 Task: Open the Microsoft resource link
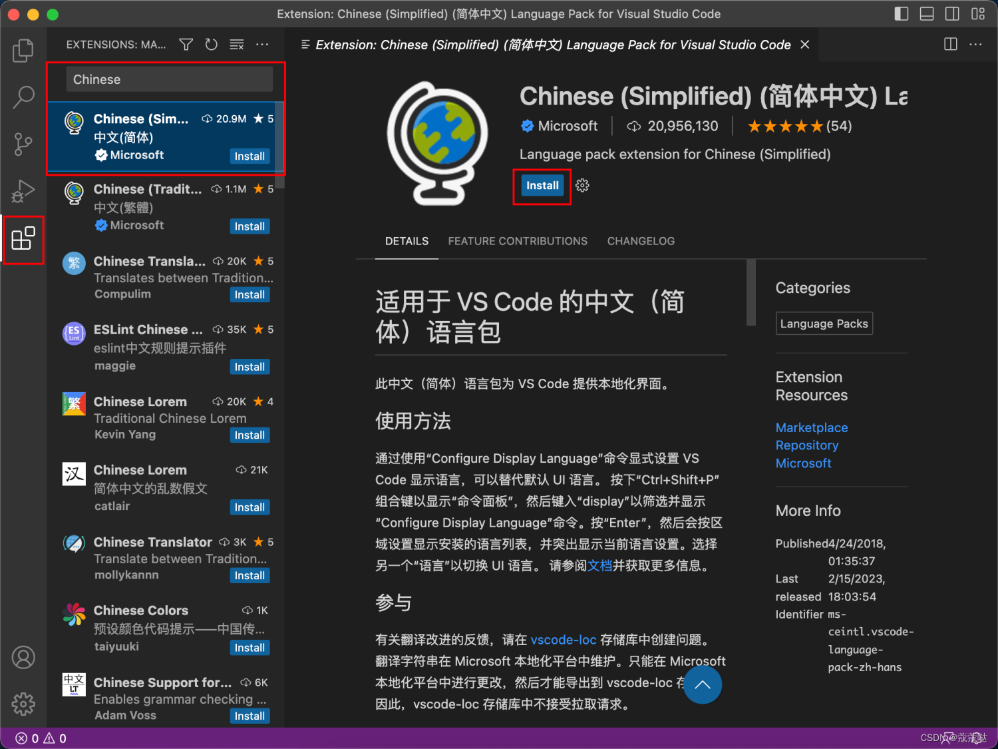(x=803, y=463)
